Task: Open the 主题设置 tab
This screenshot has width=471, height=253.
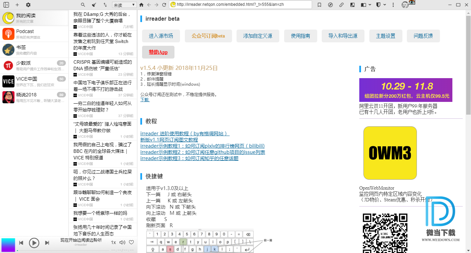Action: [x=385, y=36]
